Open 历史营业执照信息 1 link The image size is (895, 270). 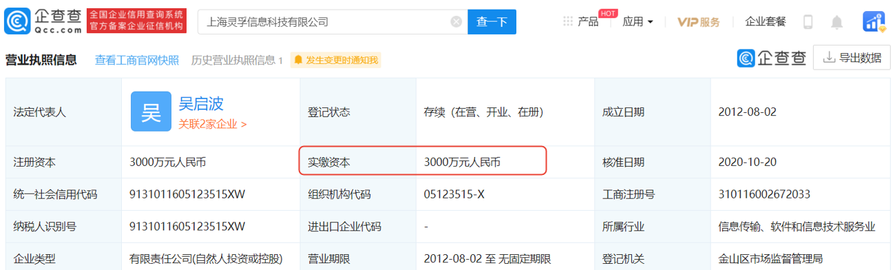(237, 60)
